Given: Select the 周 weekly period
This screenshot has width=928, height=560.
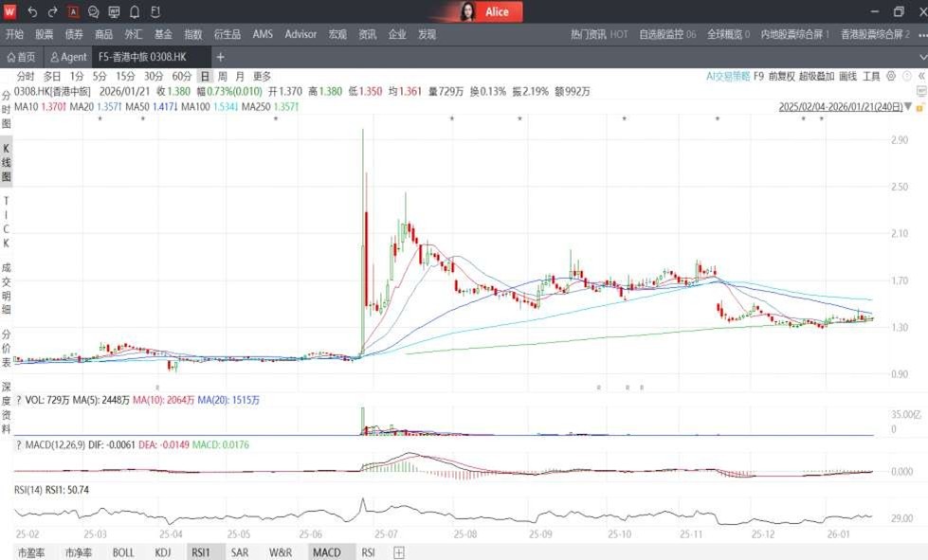Looking at the screenshot, I should pos(222,76).
